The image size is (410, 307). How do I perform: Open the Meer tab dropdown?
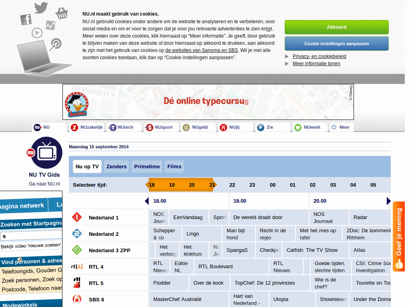(x=341, y=127)
